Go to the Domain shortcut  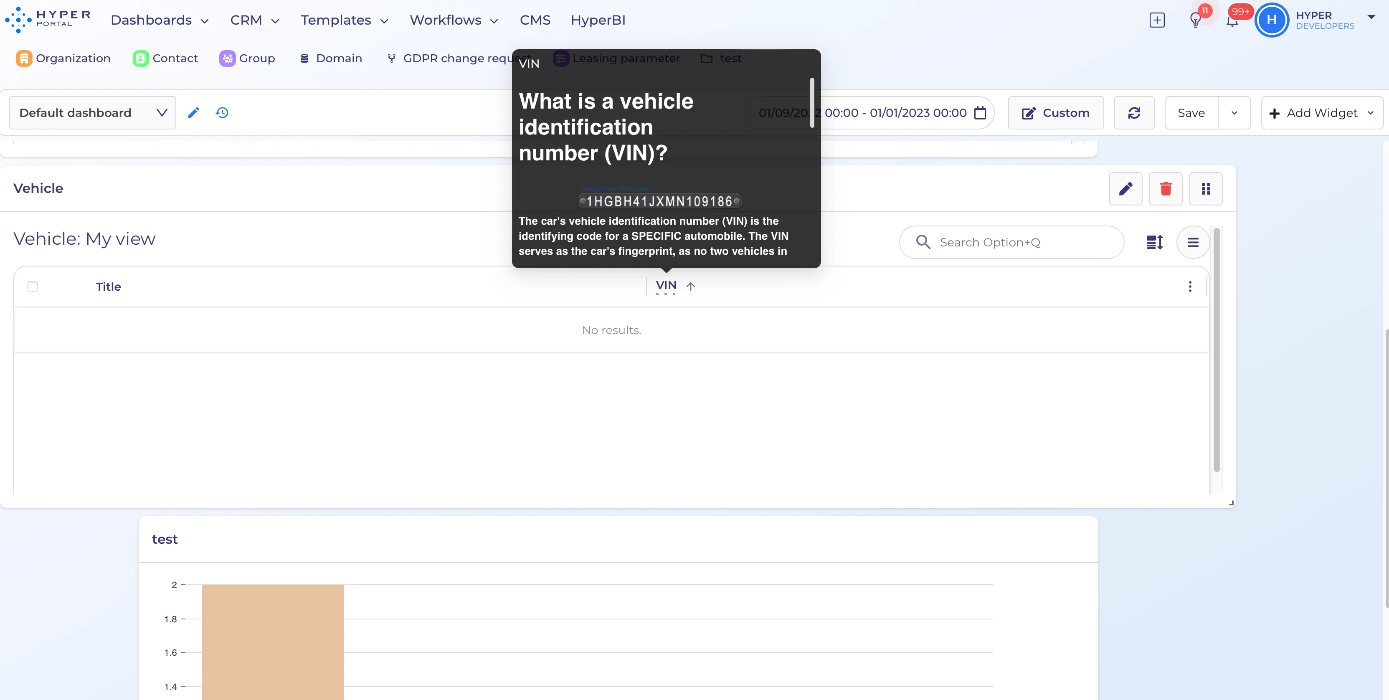330,58
